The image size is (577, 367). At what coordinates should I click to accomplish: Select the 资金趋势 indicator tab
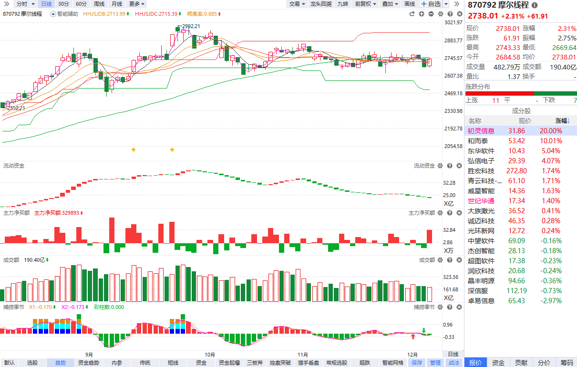[89, 363]
